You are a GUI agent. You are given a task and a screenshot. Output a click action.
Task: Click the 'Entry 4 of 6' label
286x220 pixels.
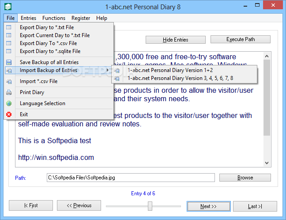[x=143, y=193]
